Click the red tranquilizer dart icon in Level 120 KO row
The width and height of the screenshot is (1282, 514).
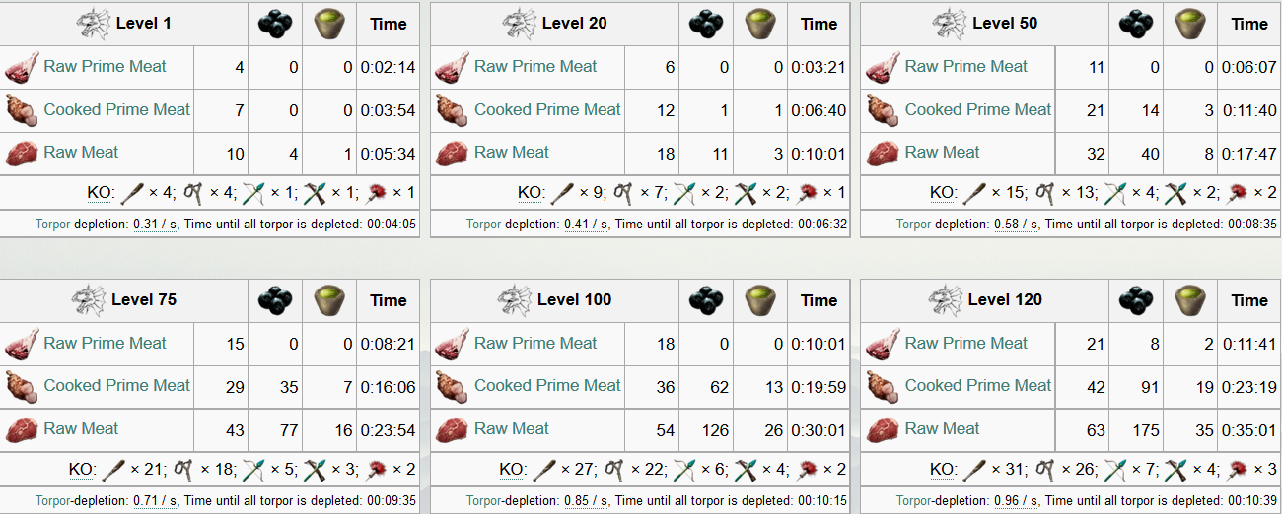point(1238,470)
